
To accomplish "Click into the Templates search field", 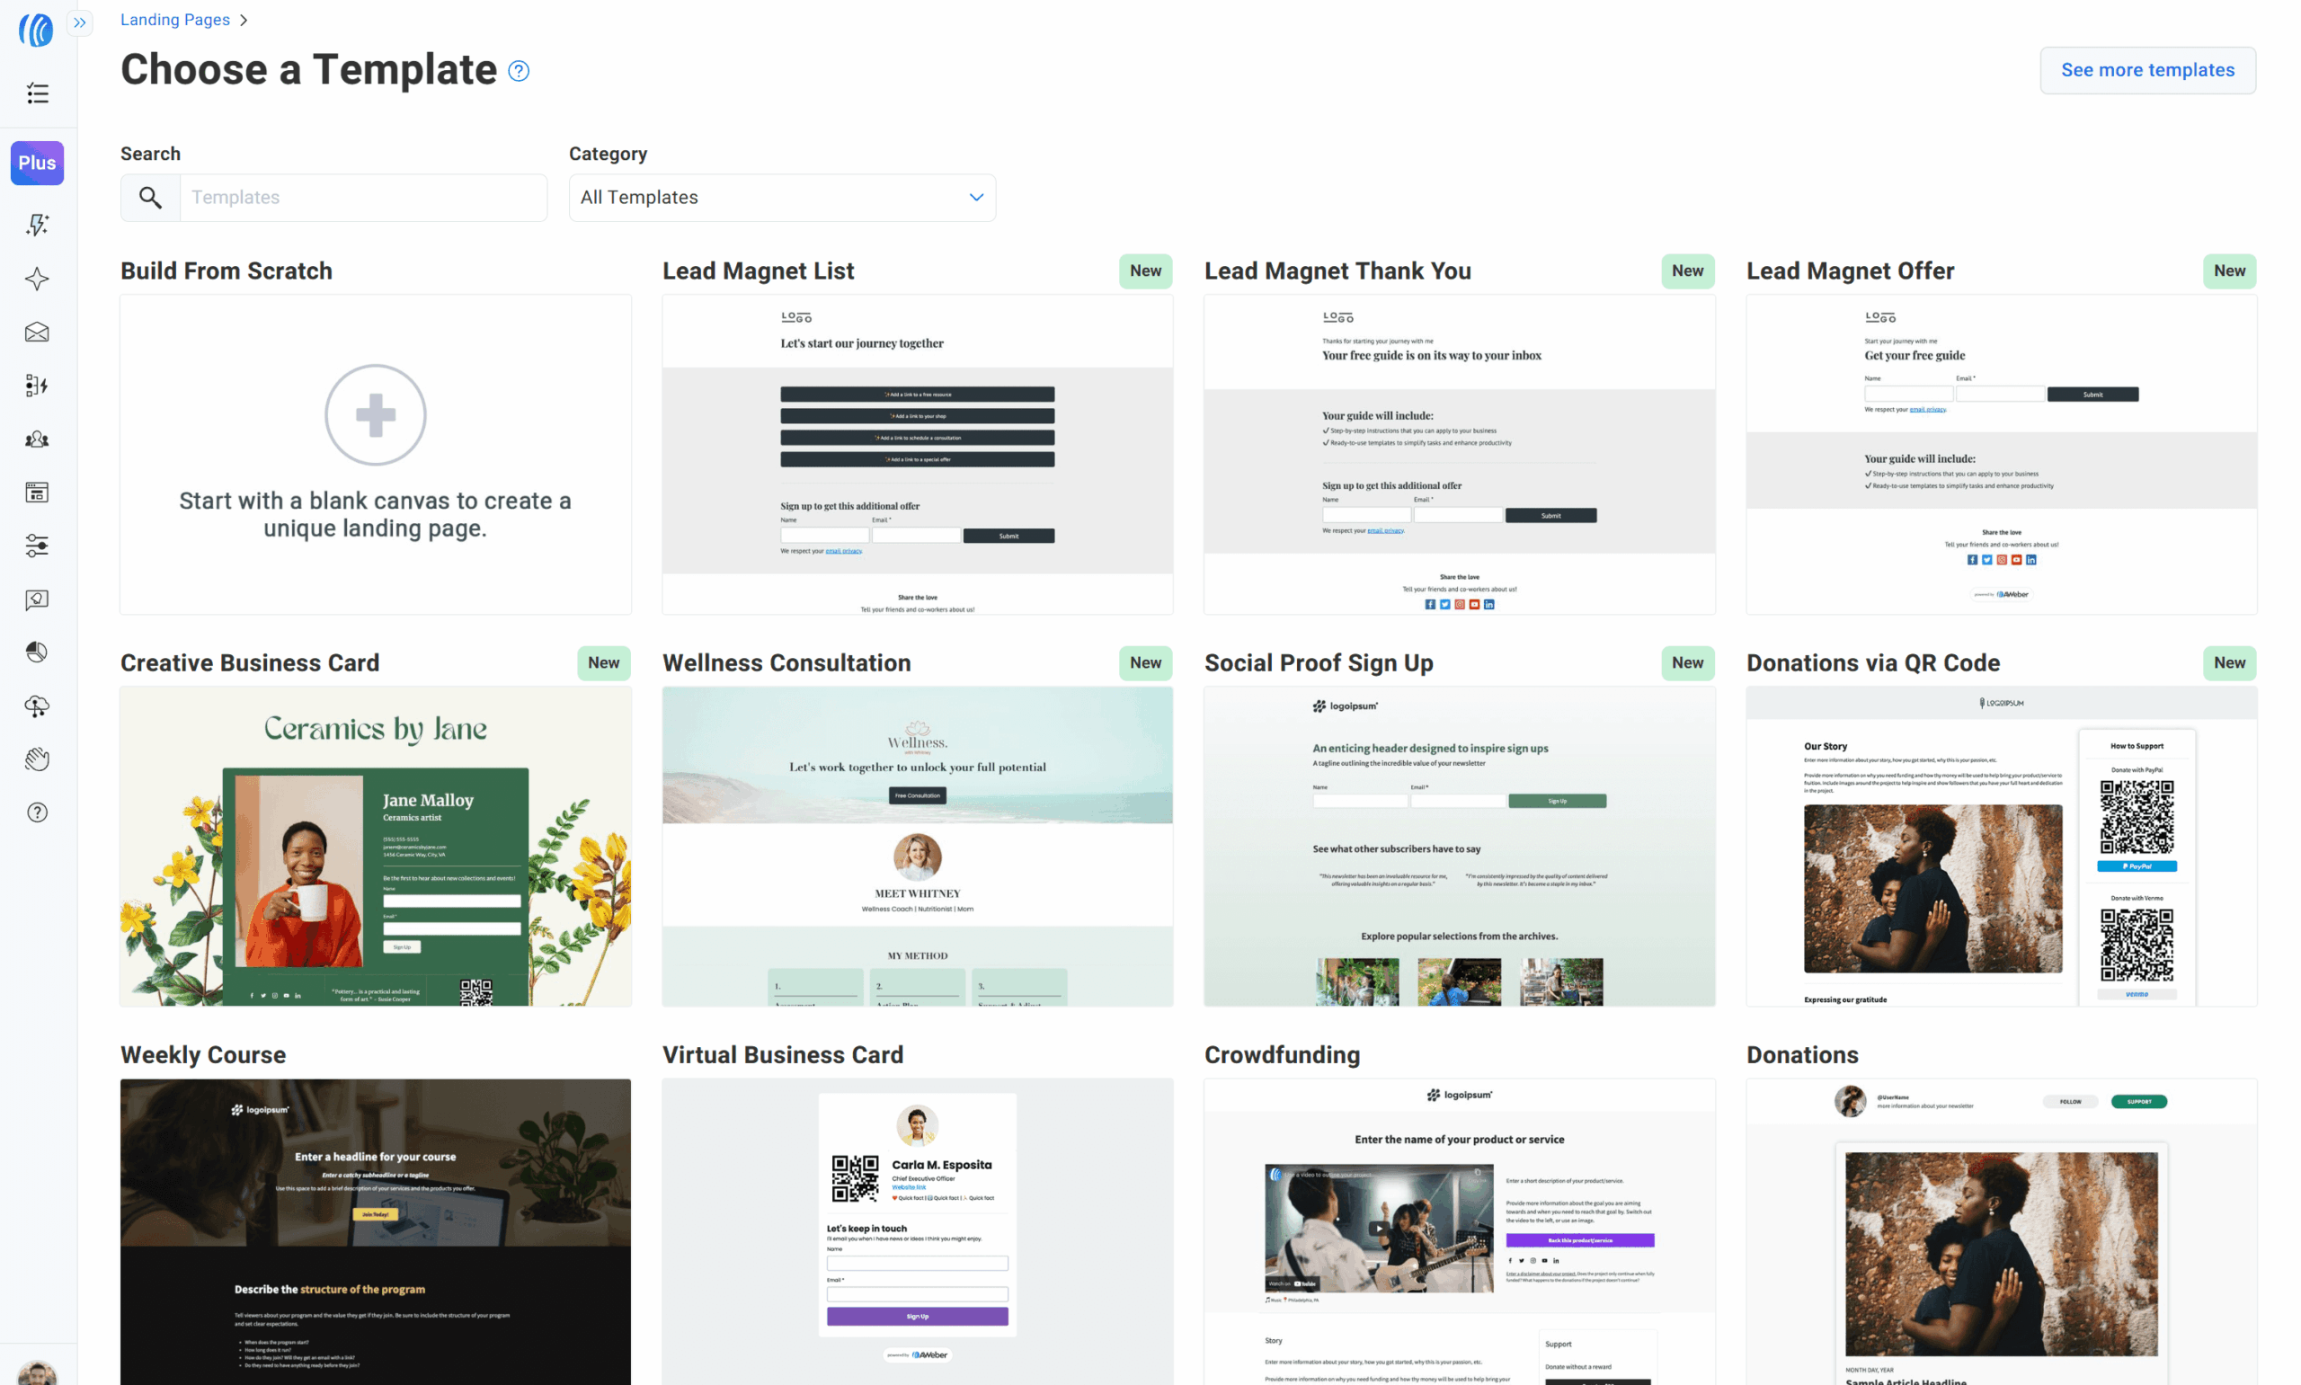I will click(x=362, y=198).
